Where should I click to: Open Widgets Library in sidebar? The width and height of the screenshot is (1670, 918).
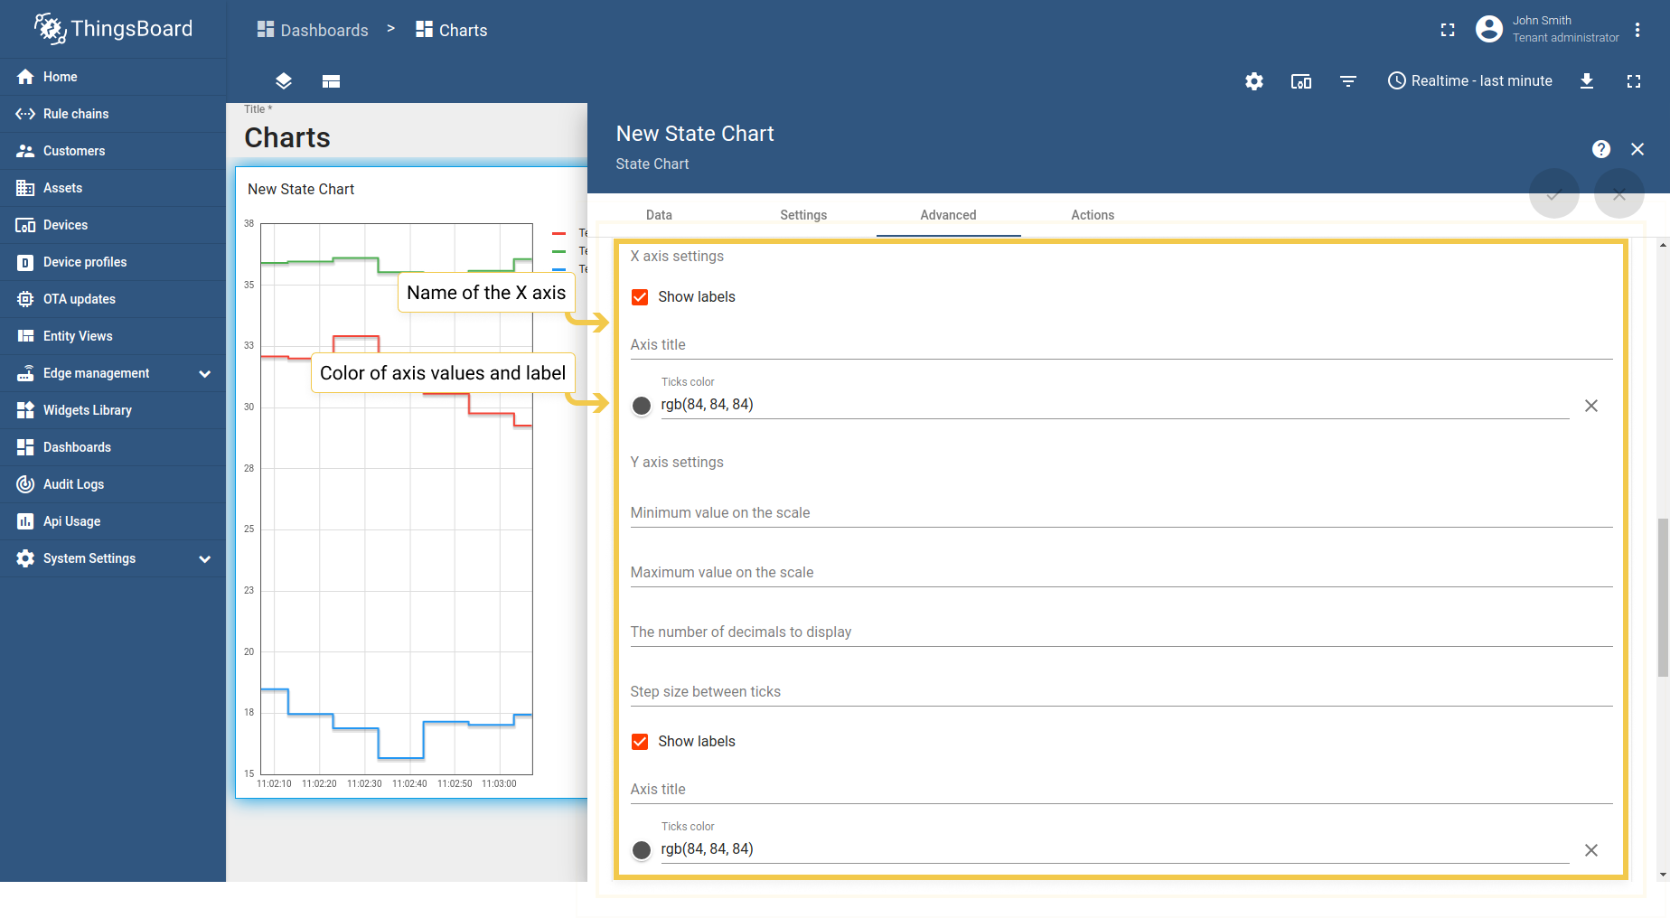[x=87, y=410]
